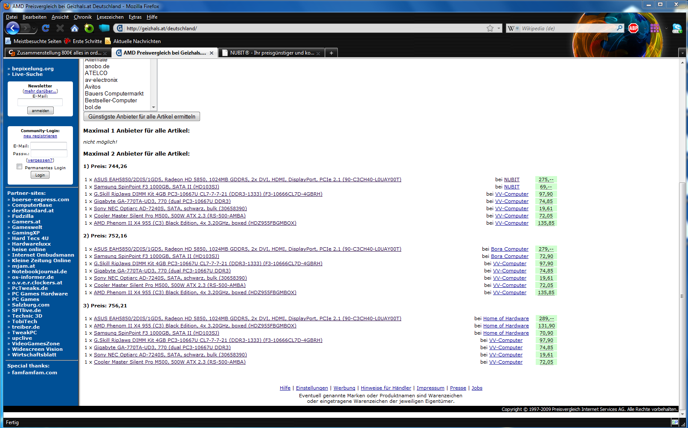Click the Geizhals site icon in address bar
Screen dimensions: 688x428
119,28
